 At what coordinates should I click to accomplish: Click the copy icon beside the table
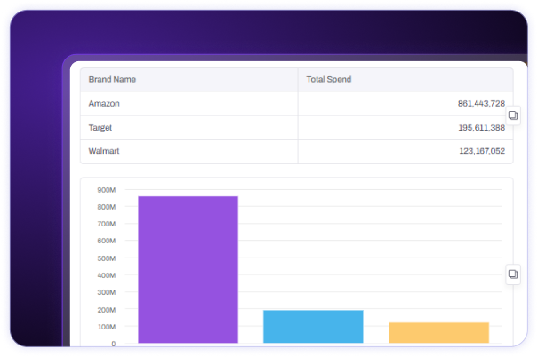(x=512, y=115)
